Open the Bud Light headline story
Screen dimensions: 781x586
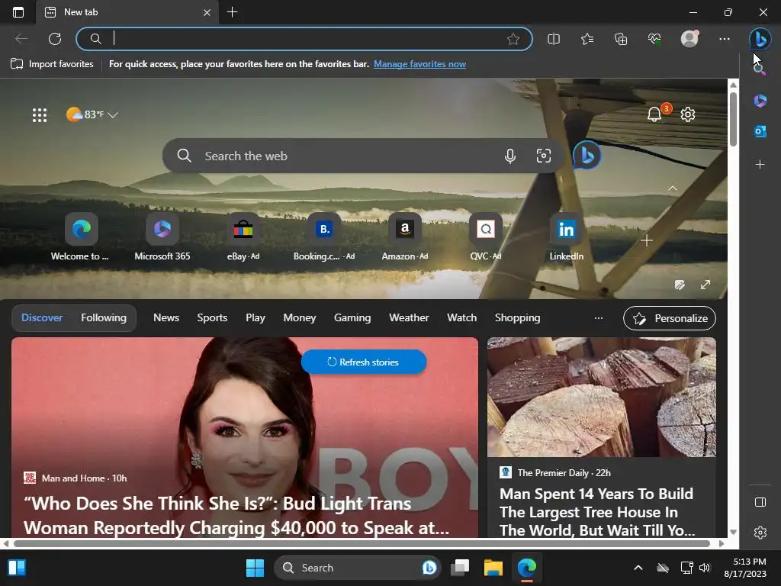pyautogui.click(x=236, y=516)
